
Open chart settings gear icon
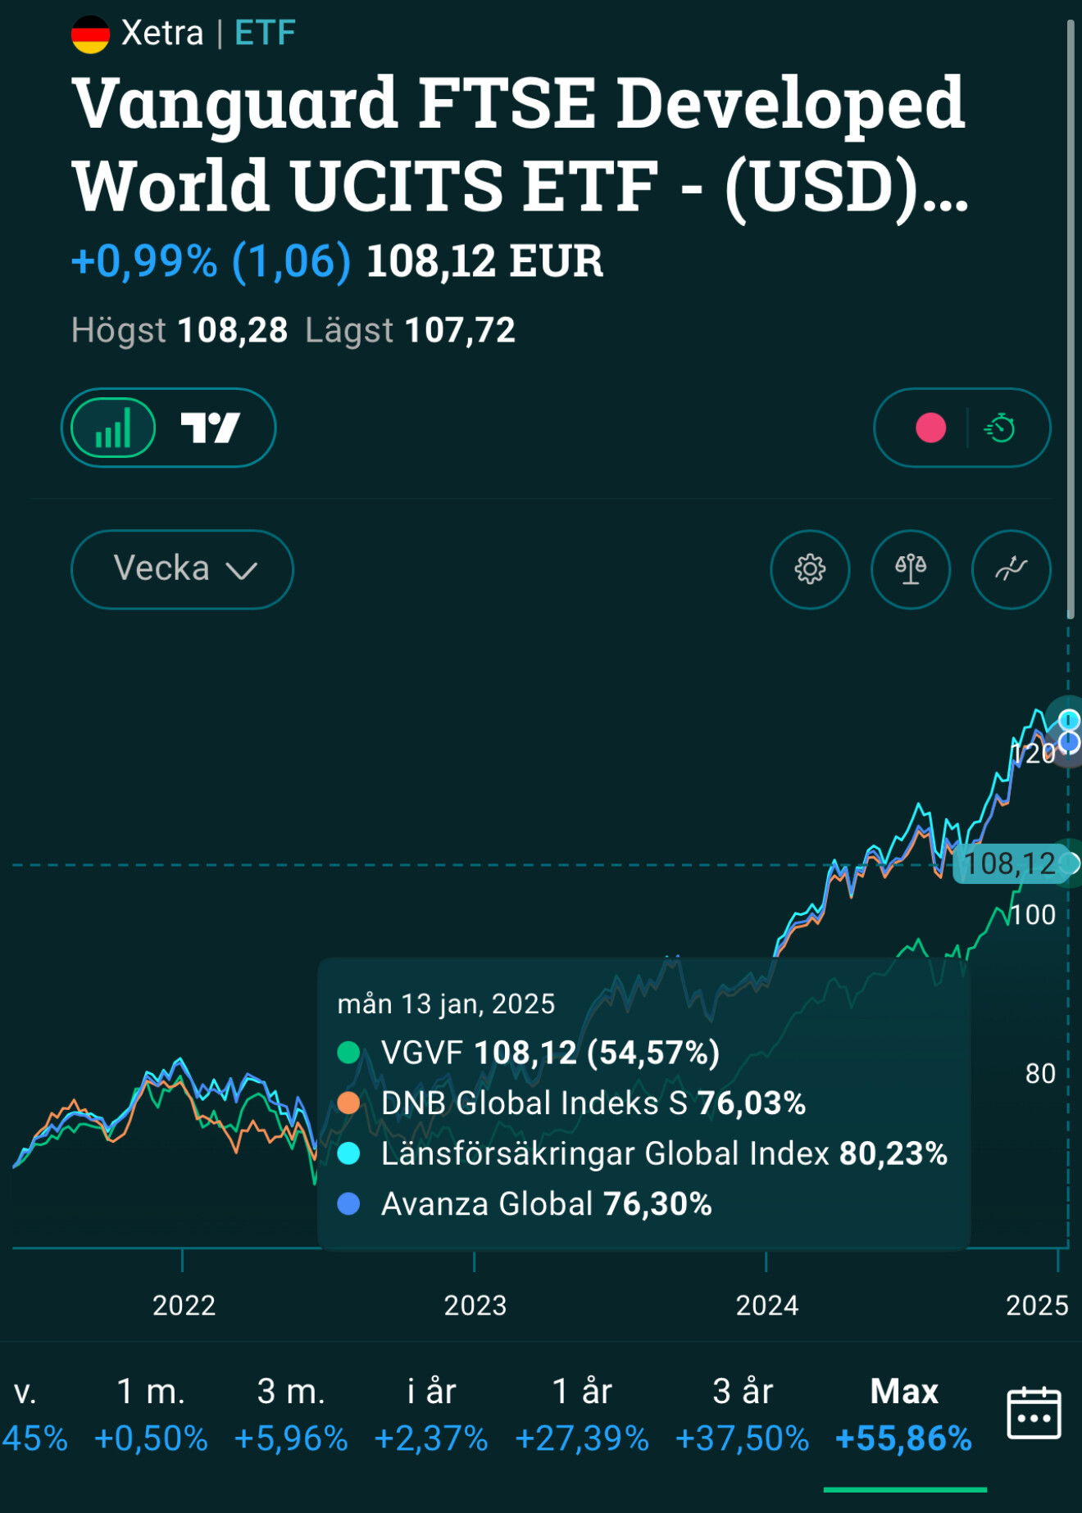click(810, 569)
